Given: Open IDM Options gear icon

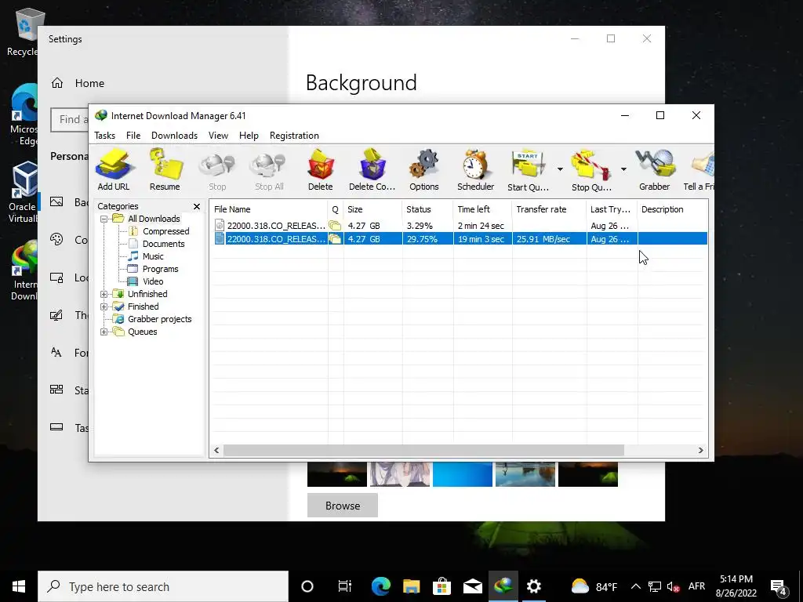Looking at the screenshot, I should click(424, 170).
